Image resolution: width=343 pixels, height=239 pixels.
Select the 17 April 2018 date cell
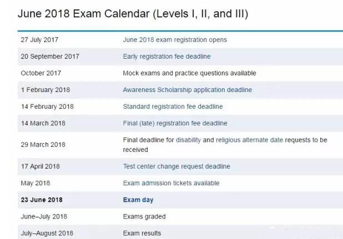pyautogui.click(x=40, y=166)
